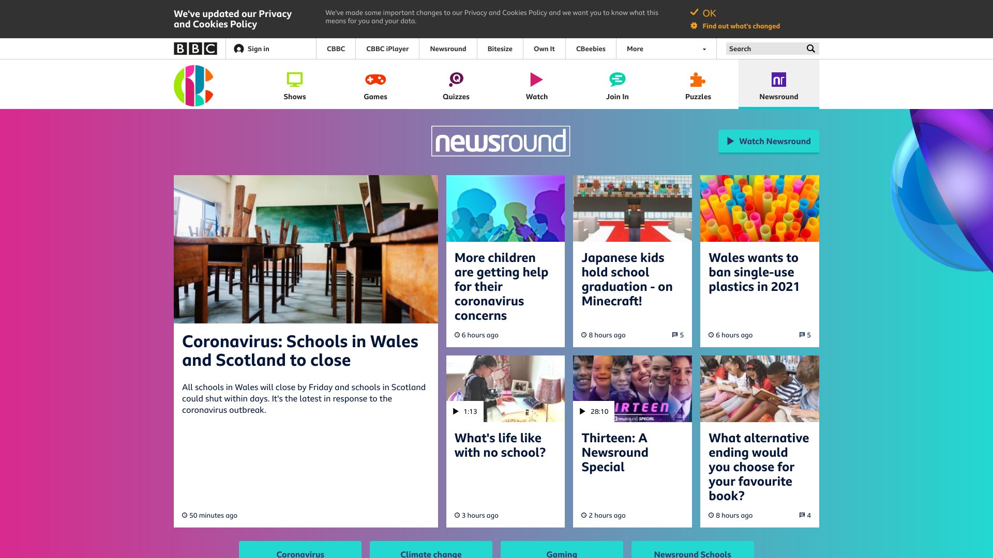Open Watch via the pink play icon
Screen dimensions: 993x558
536,80
